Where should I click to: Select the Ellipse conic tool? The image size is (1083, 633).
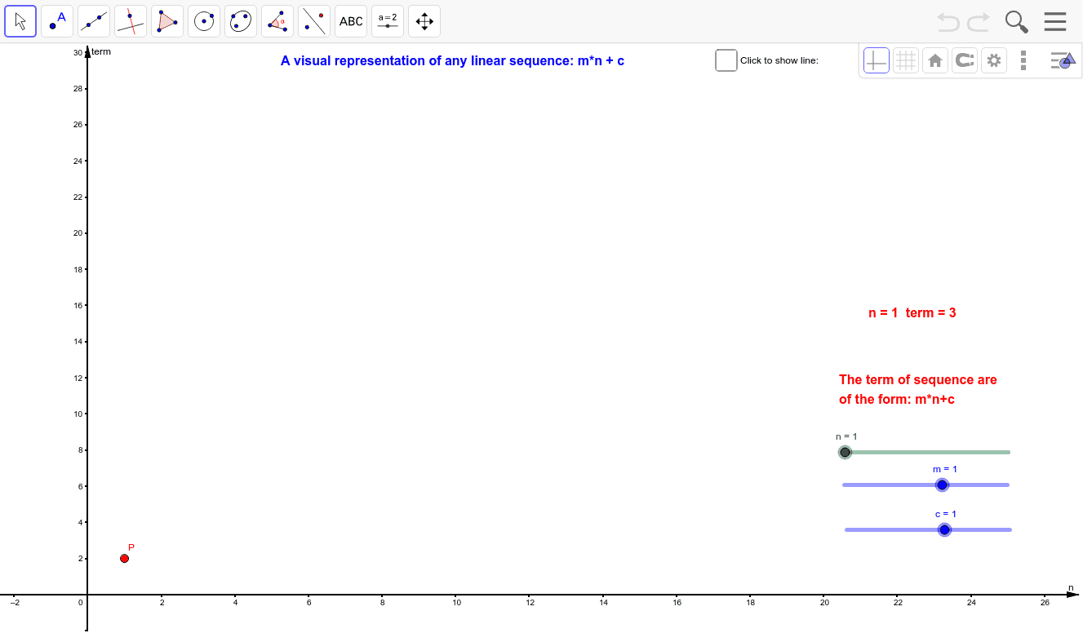point(241,21)
